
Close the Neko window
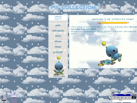pos(135,95)
